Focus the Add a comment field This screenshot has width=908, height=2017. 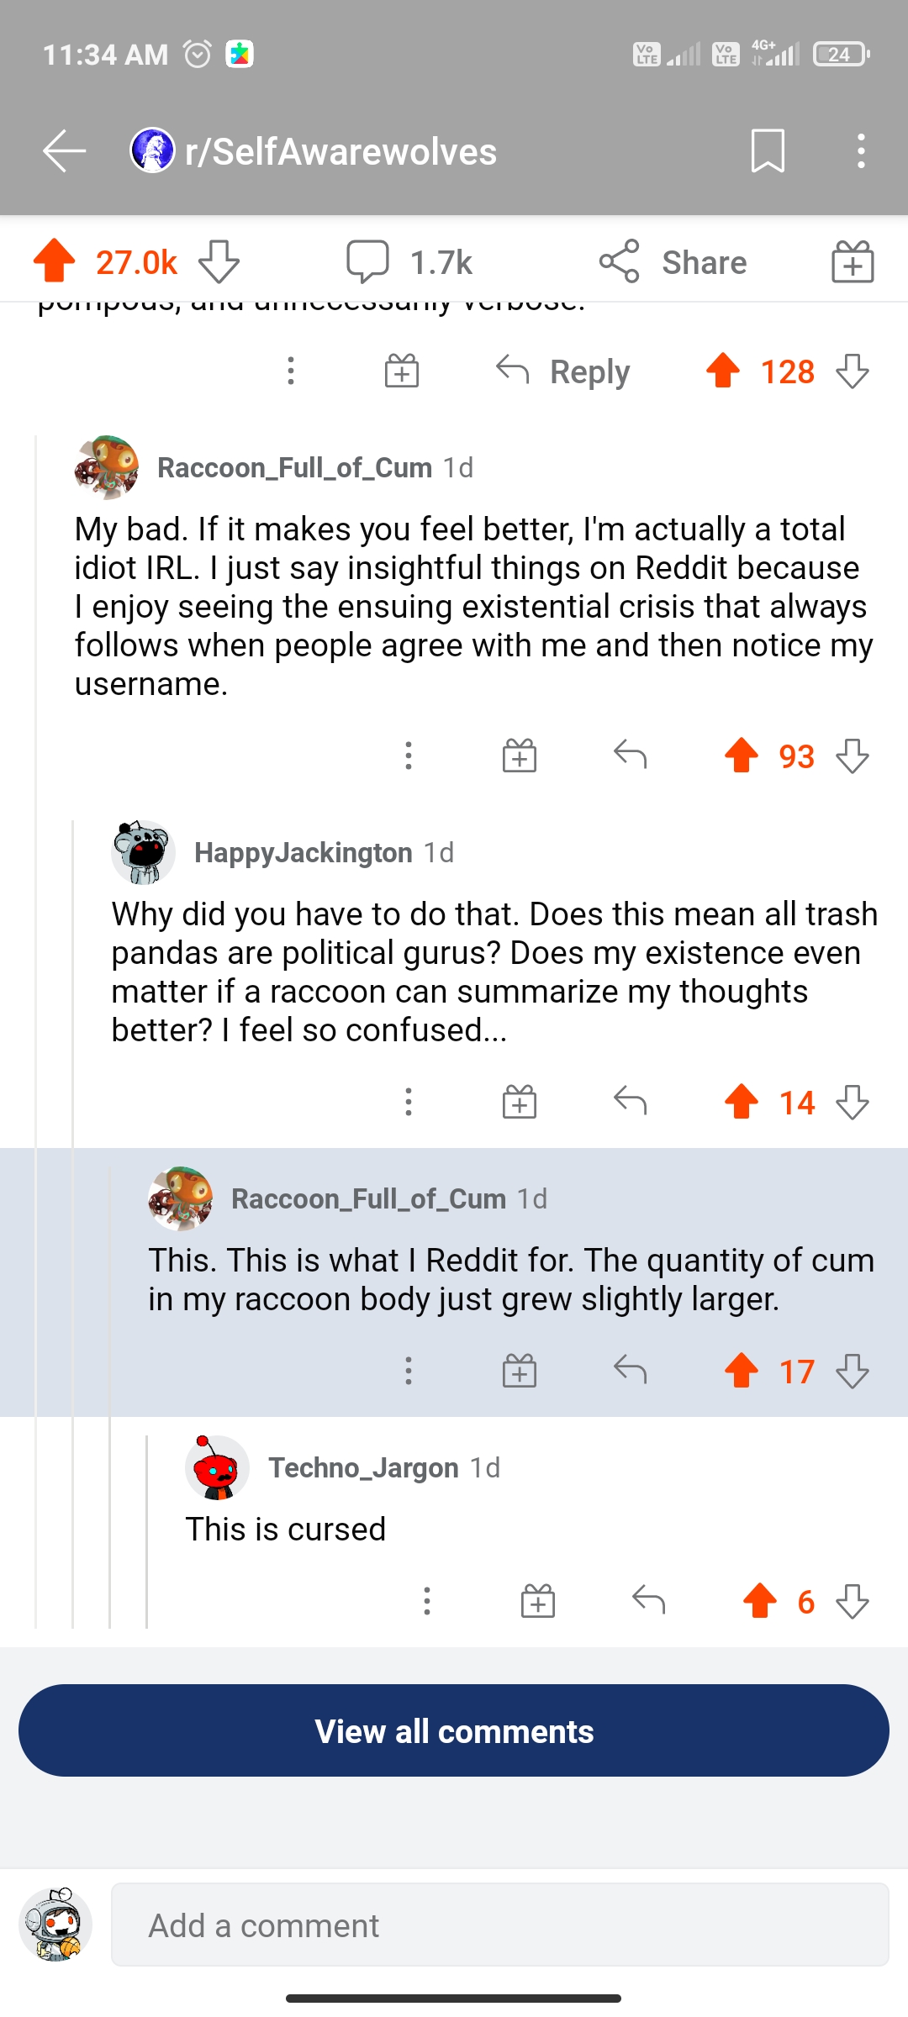pyautogui.click(x=499, y=1925)
